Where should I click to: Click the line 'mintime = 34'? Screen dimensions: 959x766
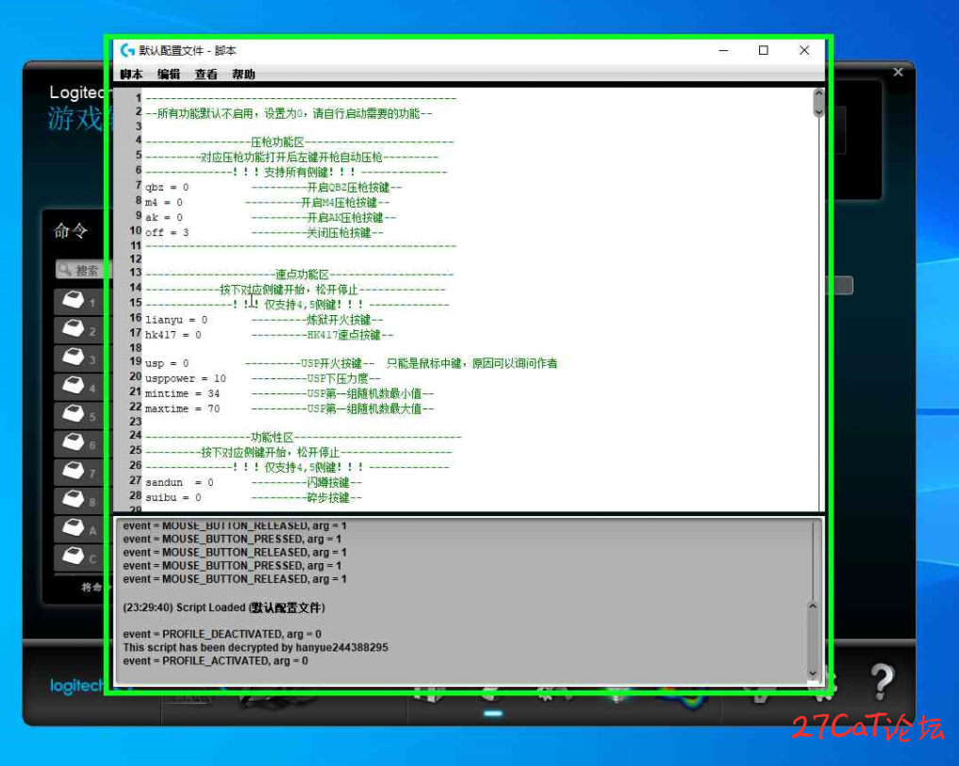[182, 393]
